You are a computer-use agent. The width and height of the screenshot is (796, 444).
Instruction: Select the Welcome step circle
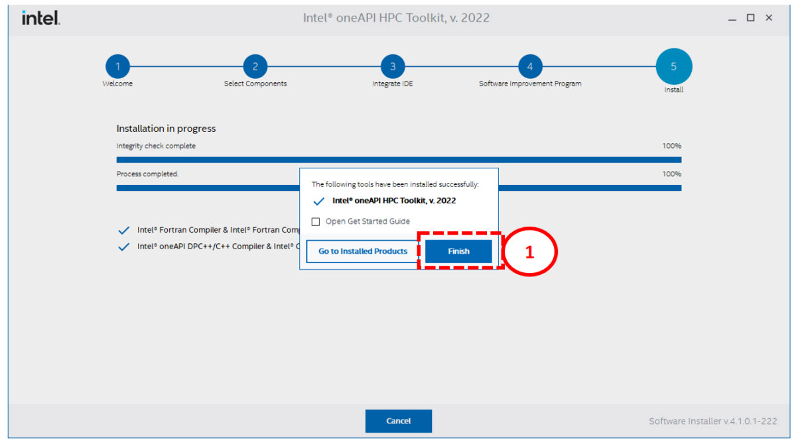pos(117,66)
